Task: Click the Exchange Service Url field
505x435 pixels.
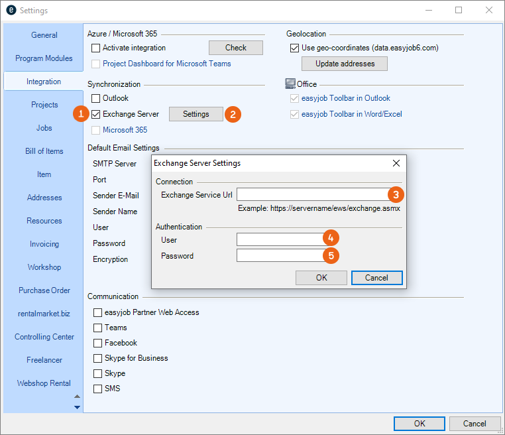Action: [313, 194]
